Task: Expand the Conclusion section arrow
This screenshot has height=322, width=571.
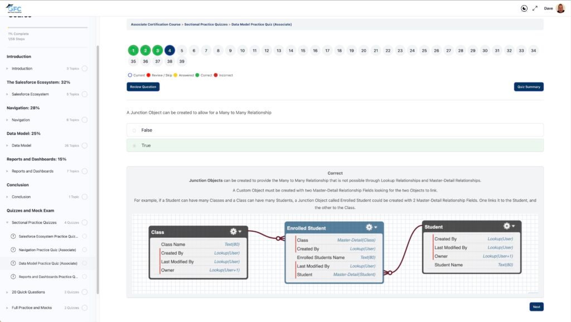Action: pos(7,197)
